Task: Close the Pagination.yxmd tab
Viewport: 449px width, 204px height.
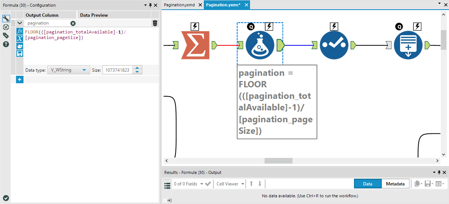Action: (x=200, y=5)
